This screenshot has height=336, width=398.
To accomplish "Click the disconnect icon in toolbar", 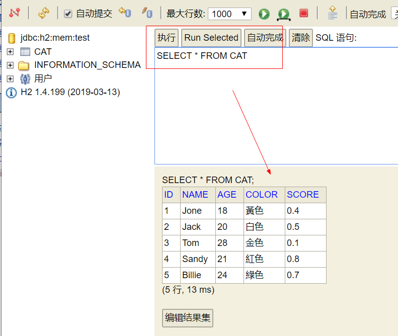I will click(15, 13).
